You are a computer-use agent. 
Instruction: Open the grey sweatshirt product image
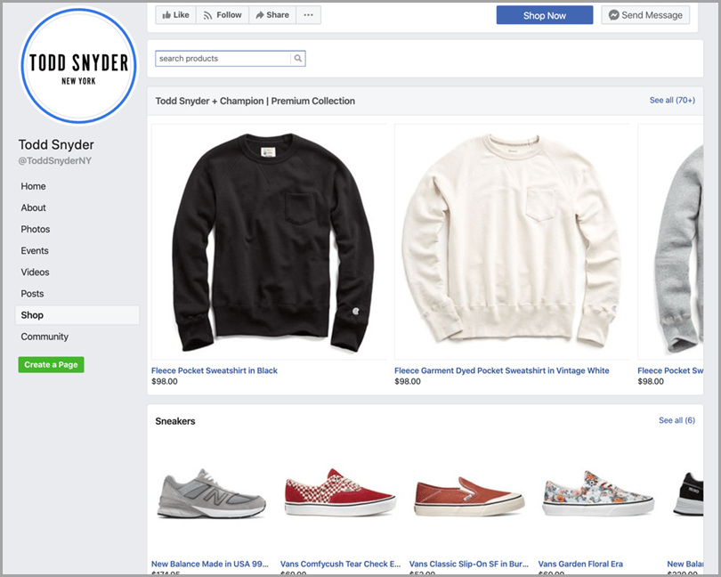[x=670, y=242]
